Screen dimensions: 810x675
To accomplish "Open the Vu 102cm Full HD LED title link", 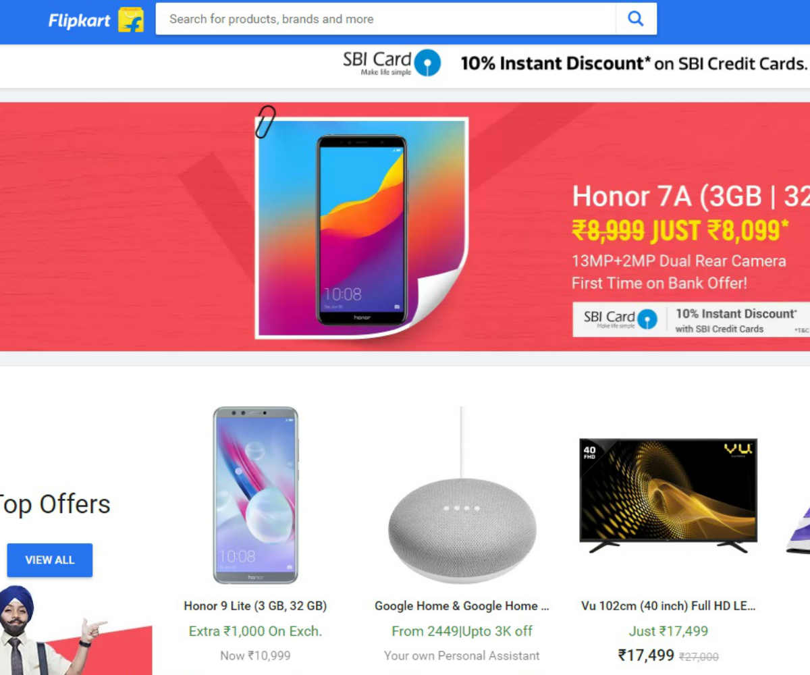I will tap(668, 605).
